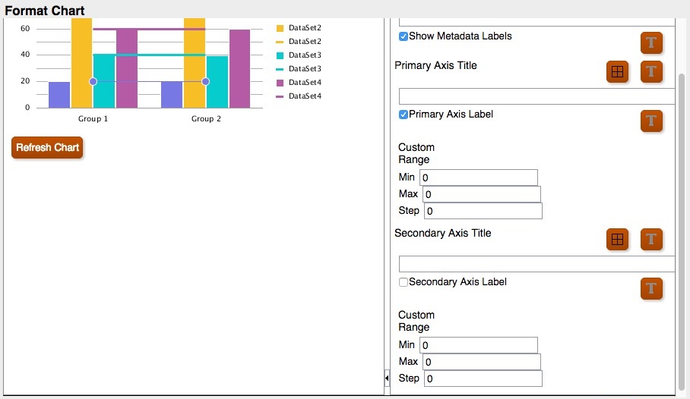Enable the Secondary Axis Label checkbox
Image resolution: width=690 pixels, height=399 pixels.
403,282
